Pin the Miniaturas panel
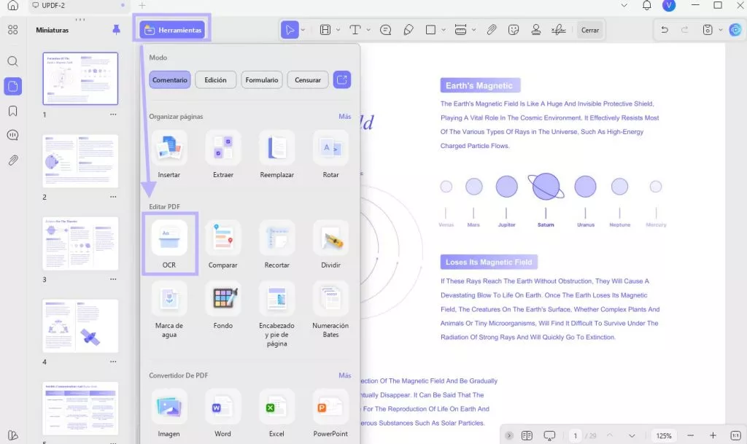The width and height of the screenshot is (747, 444). 116,30
